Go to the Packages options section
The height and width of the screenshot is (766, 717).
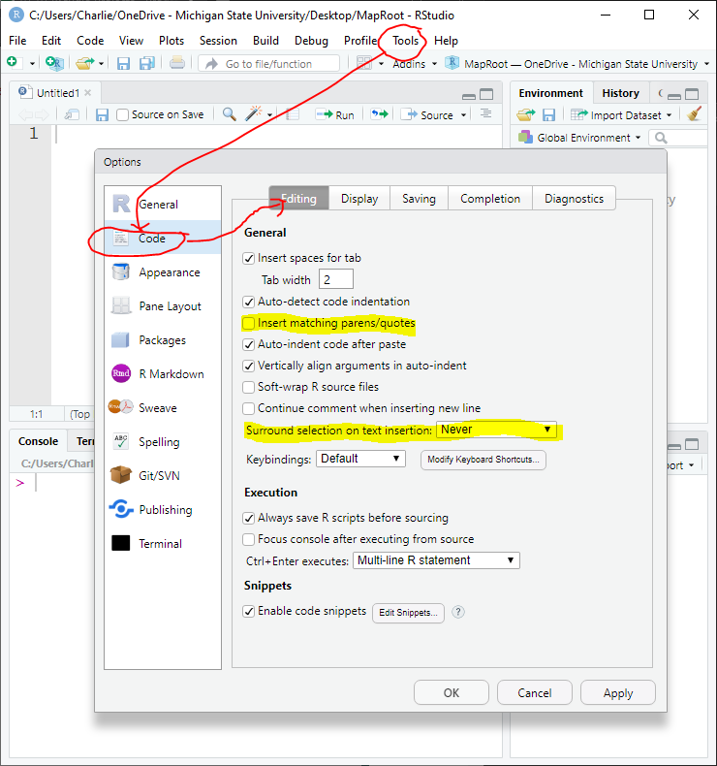point(161,340)
